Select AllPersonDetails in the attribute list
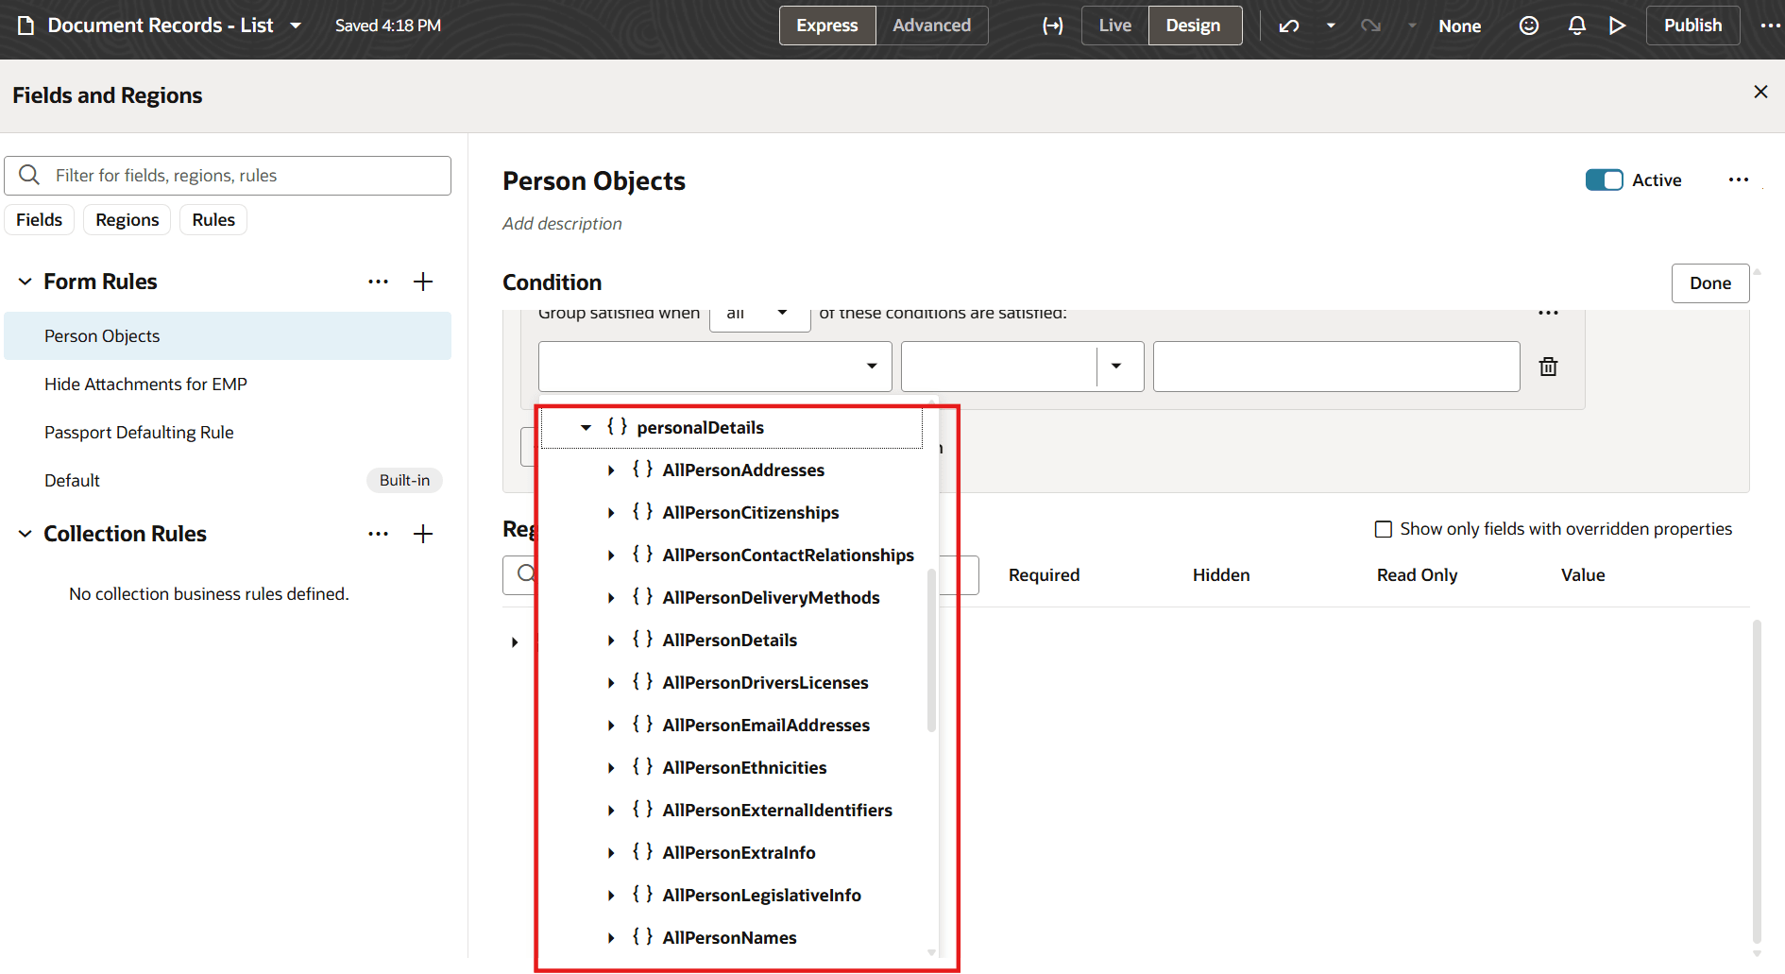This screenshot has width=1785, height=974. [729, 641]
